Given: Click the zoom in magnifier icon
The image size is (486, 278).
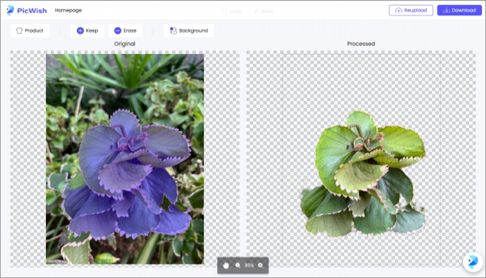Looking at the screenshot, I should tap(260, 265).
